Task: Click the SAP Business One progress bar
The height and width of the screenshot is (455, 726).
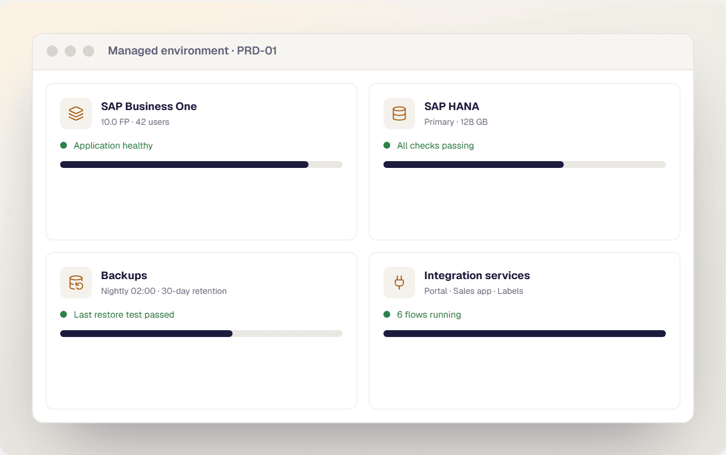Action: pos(201,165)
